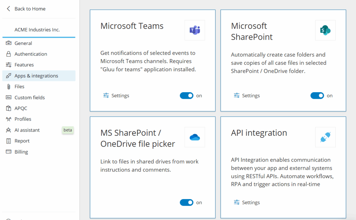Image resolution: width=356 pixels, height=220 pixels.
Task: Select Custom fields in the sidebar
Action: (30, 97)
